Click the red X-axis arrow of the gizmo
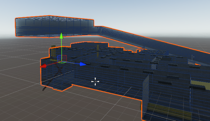Screen dimensions: 210x121 click(43, 66)
